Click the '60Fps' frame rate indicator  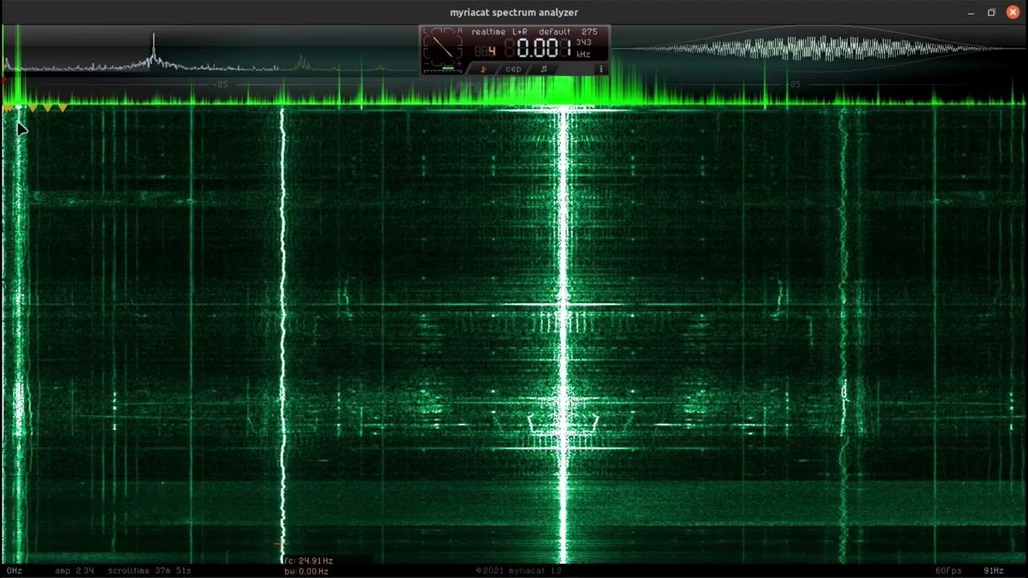[948, 571]
